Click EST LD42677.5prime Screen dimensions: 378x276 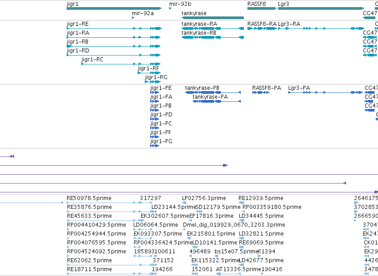click(261, 260)
